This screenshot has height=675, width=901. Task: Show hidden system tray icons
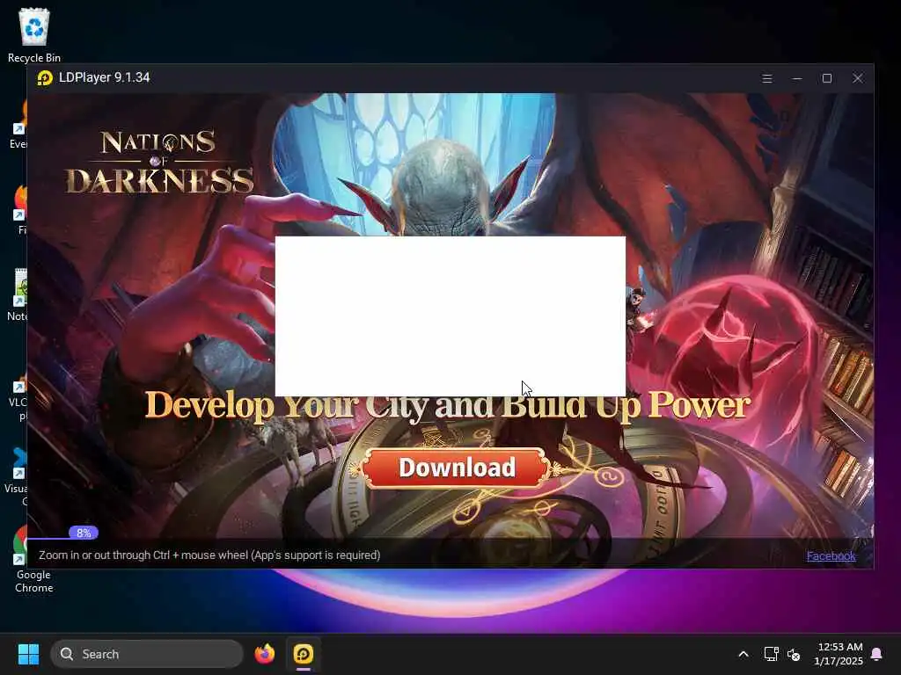click(x=743, y=654)
